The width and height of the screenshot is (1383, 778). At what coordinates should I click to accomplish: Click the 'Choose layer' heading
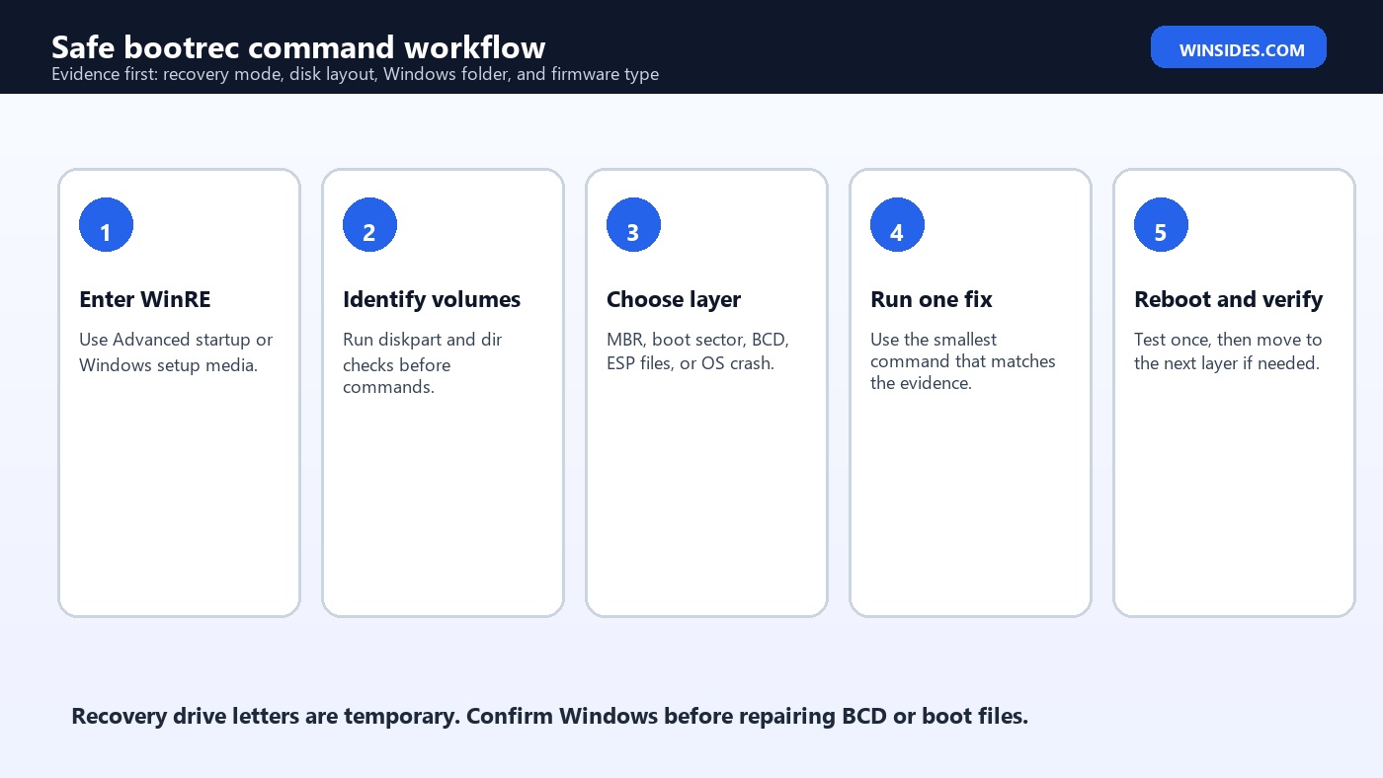(674, 299)
